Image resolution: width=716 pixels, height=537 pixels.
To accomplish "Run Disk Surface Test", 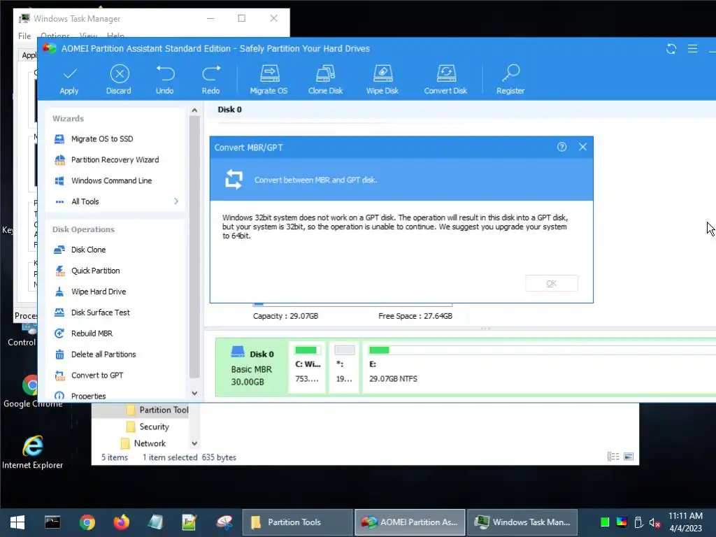I will coord(101,313).
